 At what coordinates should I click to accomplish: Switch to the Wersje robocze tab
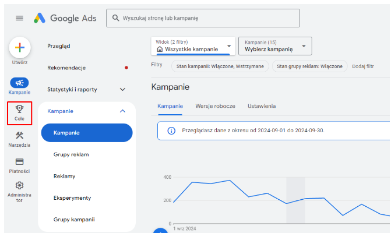pyautogui.click(x=215, y=106)
